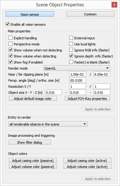This screenshot has height=186, width=120.
Task: Open the Render mode OpenGL dropdown
Action: [77, 68]
